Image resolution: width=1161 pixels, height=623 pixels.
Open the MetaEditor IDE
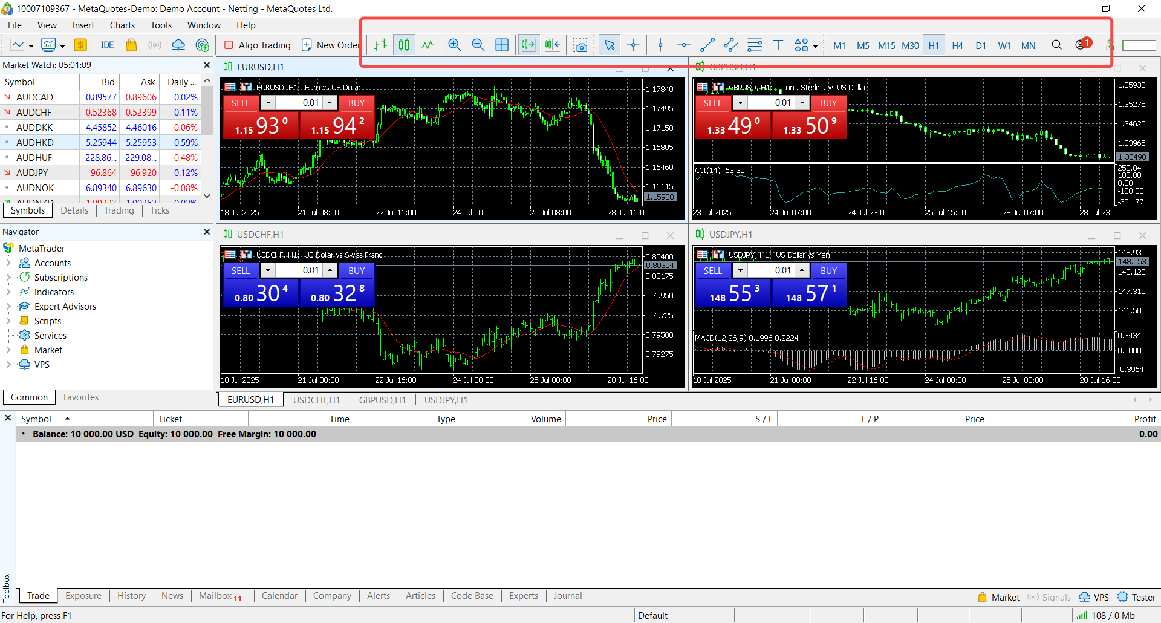[x=108, y=45]
